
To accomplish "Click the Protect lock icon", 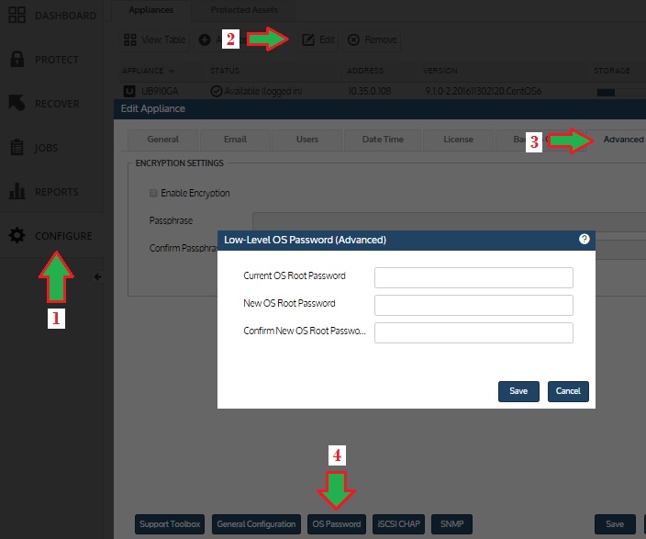I will pos(17,60).
